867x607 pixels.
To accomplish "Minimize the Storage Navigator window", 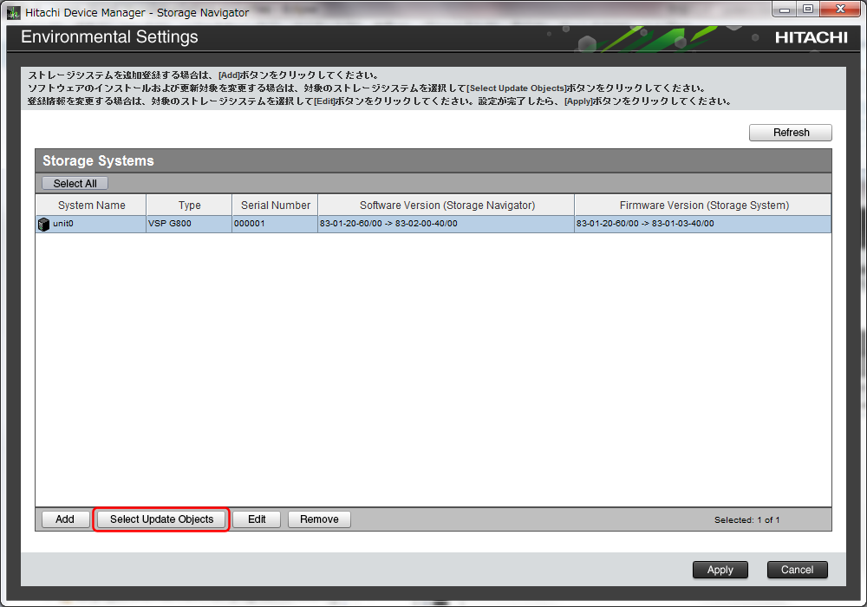I will pos(784,9).
